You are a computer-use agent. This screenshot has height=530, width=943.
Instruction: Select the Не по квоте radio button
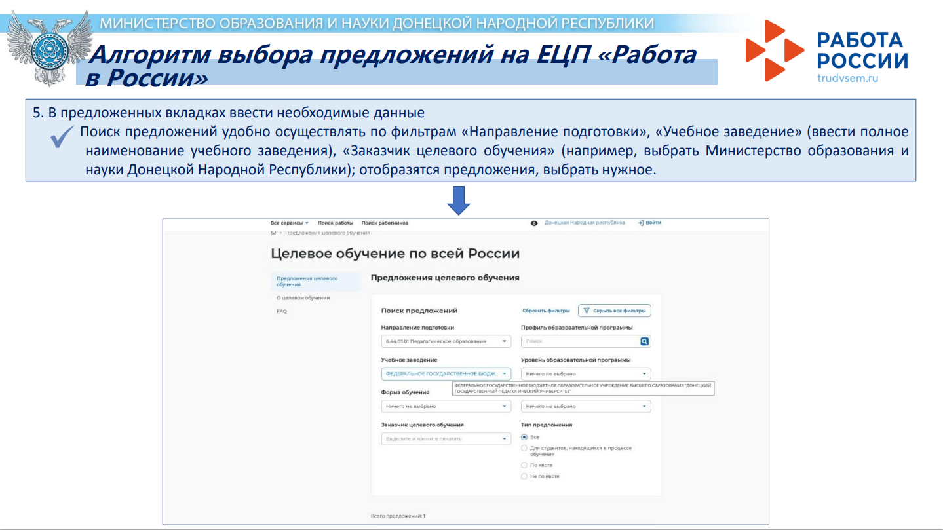pyautogui.click(x=524, y=476)
